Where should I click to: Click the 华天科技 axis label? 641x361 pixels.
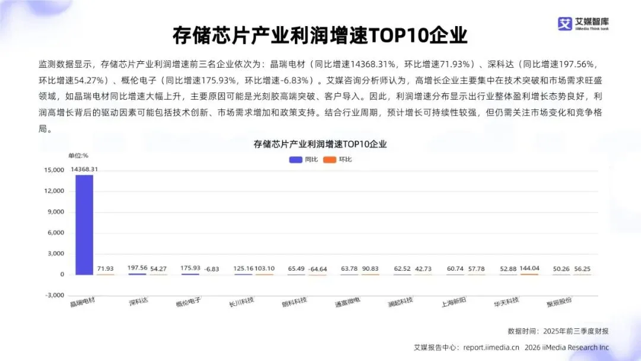pos(506,302)
